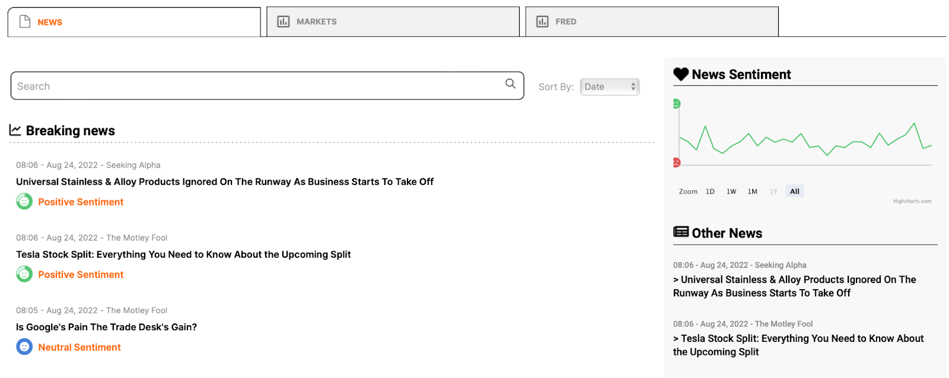Set chart zoom to 1D
Screen dimensions: 949x378
(x=710, y=191)
